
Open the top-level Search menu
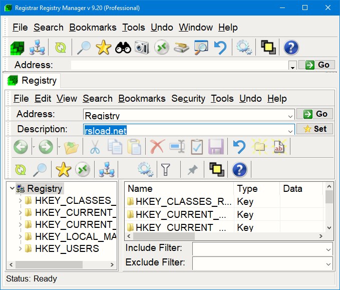tap(49, 28)
